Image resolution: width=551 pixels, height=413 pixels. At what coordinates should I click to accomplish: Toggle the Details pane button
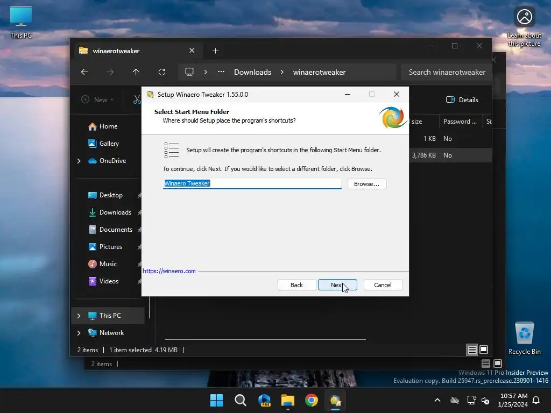pos(462,99)
